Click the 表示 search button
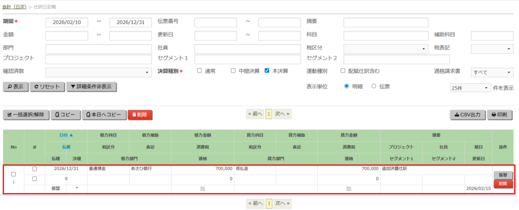The width and height of the screenshot is (519, 210). [x=15, y=87]
